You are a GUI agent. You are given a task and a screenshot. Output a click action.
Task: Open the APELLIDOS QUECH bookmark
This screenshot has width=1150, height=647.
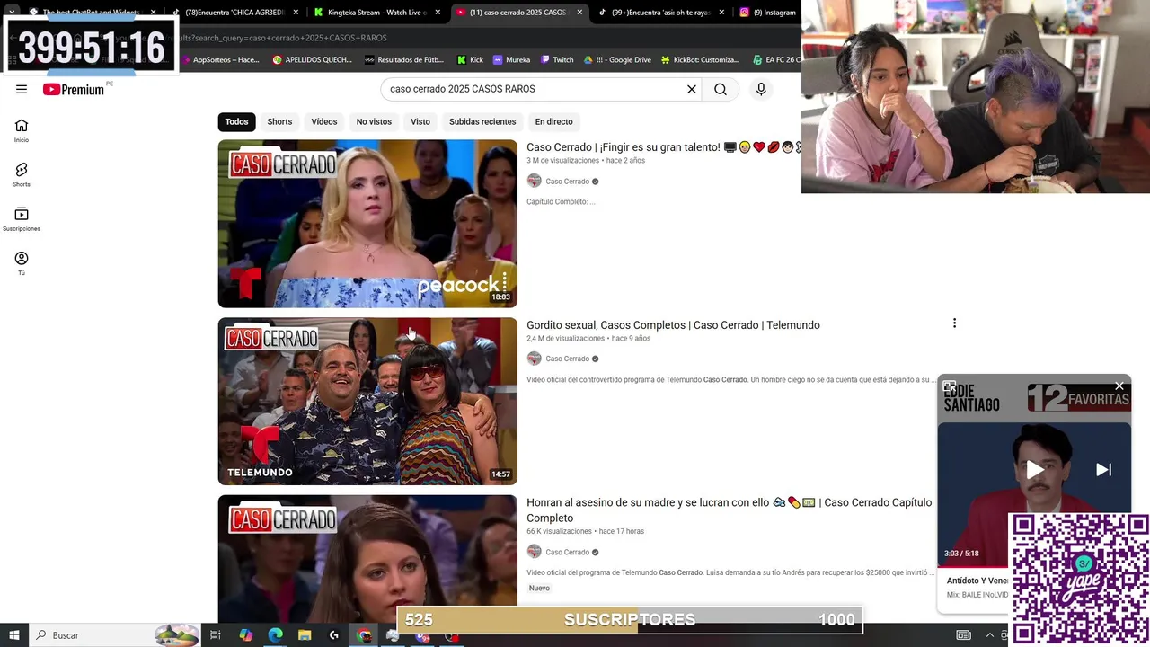(312, 59)
